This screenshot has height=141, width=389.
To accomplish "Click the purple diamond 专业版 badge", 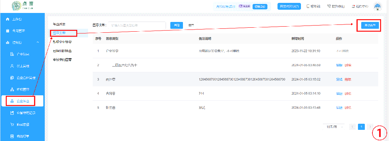I will click(244, 6).
